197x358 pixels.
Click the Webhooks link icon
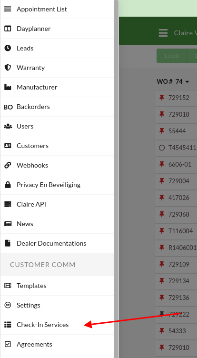[8, 165]
